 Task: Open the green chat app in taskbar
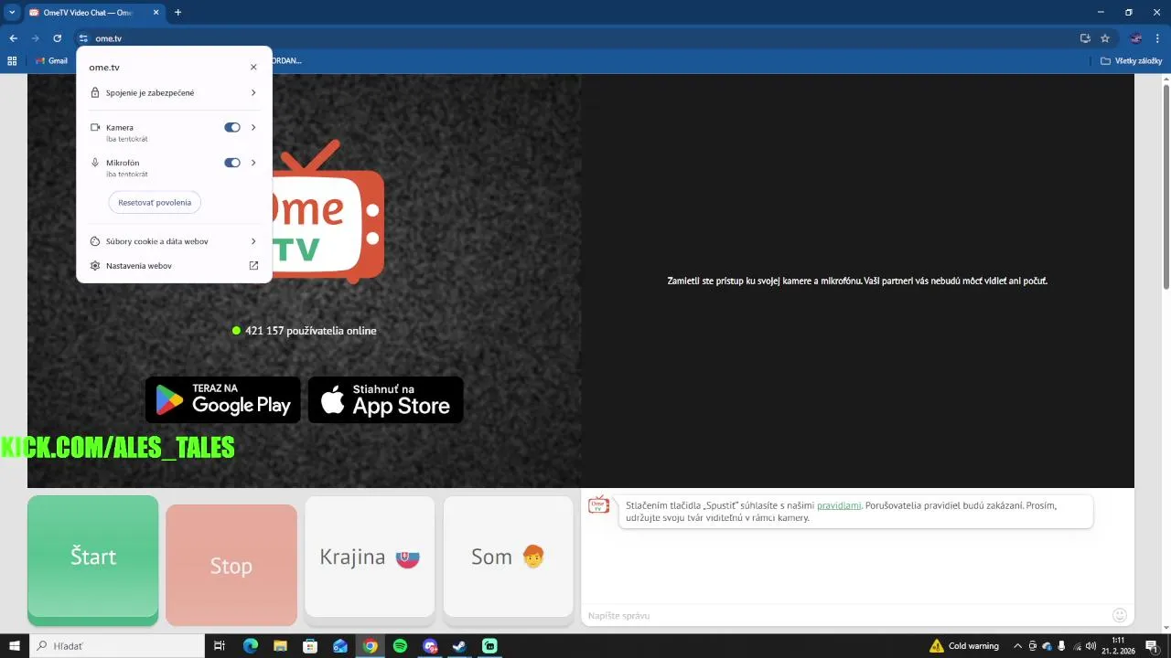pyautogui.click(x=489, y=646)
